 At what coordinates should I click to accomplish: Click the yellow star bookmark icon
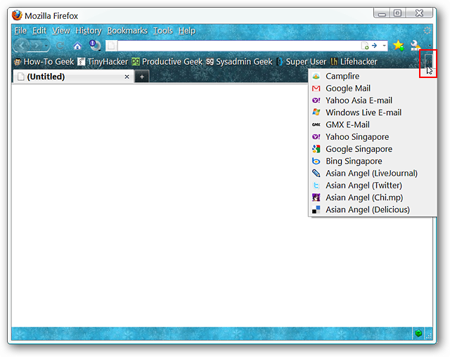[399, 45]
